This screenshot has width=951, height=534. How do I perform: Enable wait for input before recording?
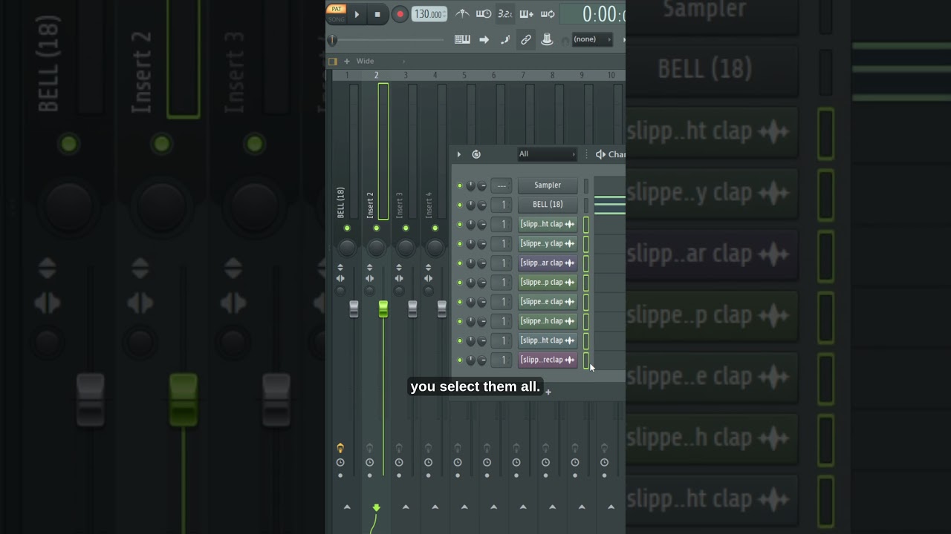pos(484,14)
